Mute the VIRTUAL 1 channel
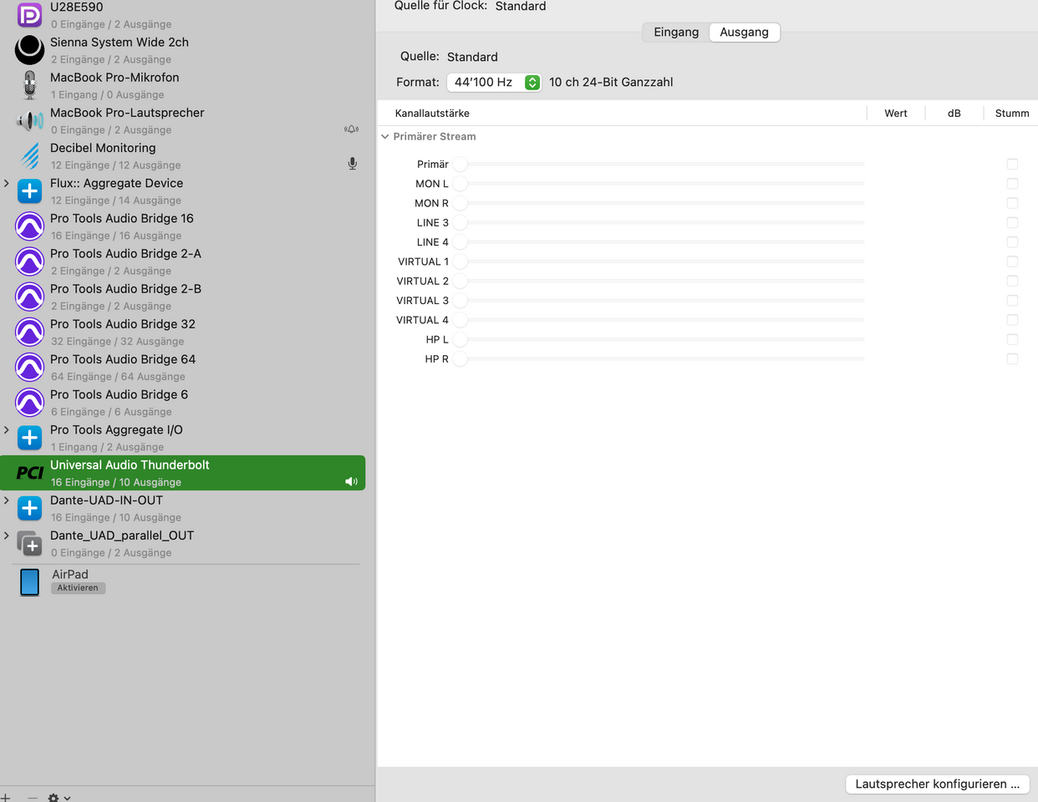Screen dimensions: 1038x802 point(1012,261)
